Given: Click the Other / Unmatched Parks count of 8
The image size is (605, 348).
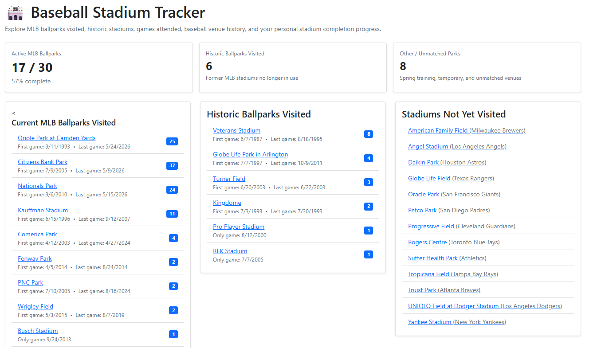Looking at the screenshot, I should point(403,66).
